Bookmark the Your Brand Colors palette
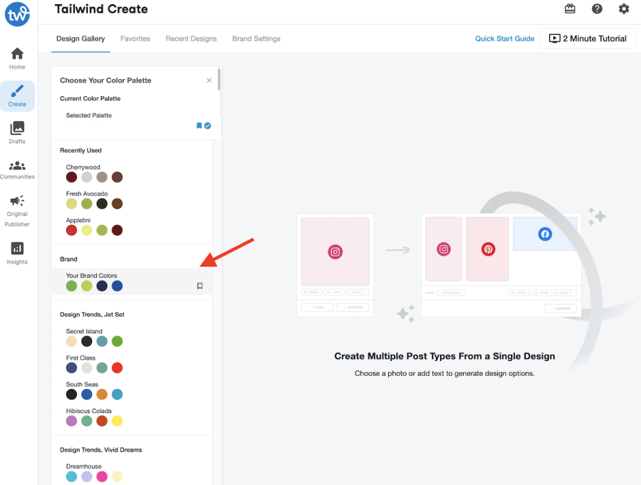This screenshot has width=641, height=485. (x=200, y=286)
